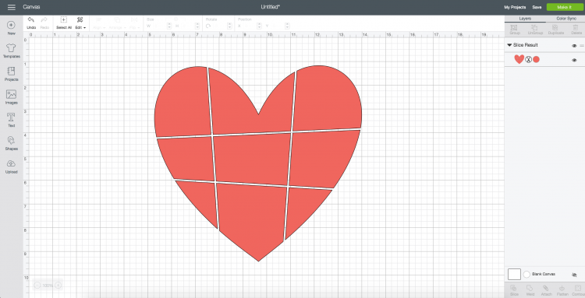Open My Projects link

515,7
